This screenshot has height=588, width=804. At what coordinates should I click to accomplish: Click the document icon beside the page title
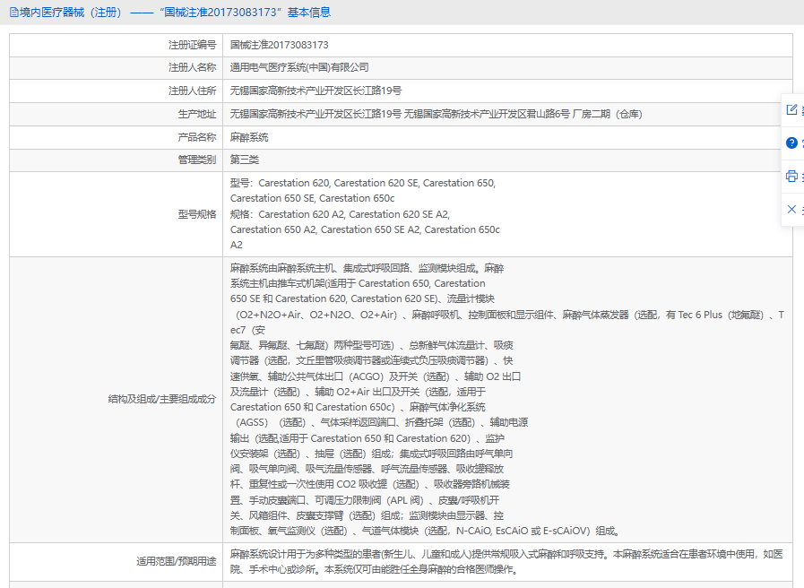13,13
